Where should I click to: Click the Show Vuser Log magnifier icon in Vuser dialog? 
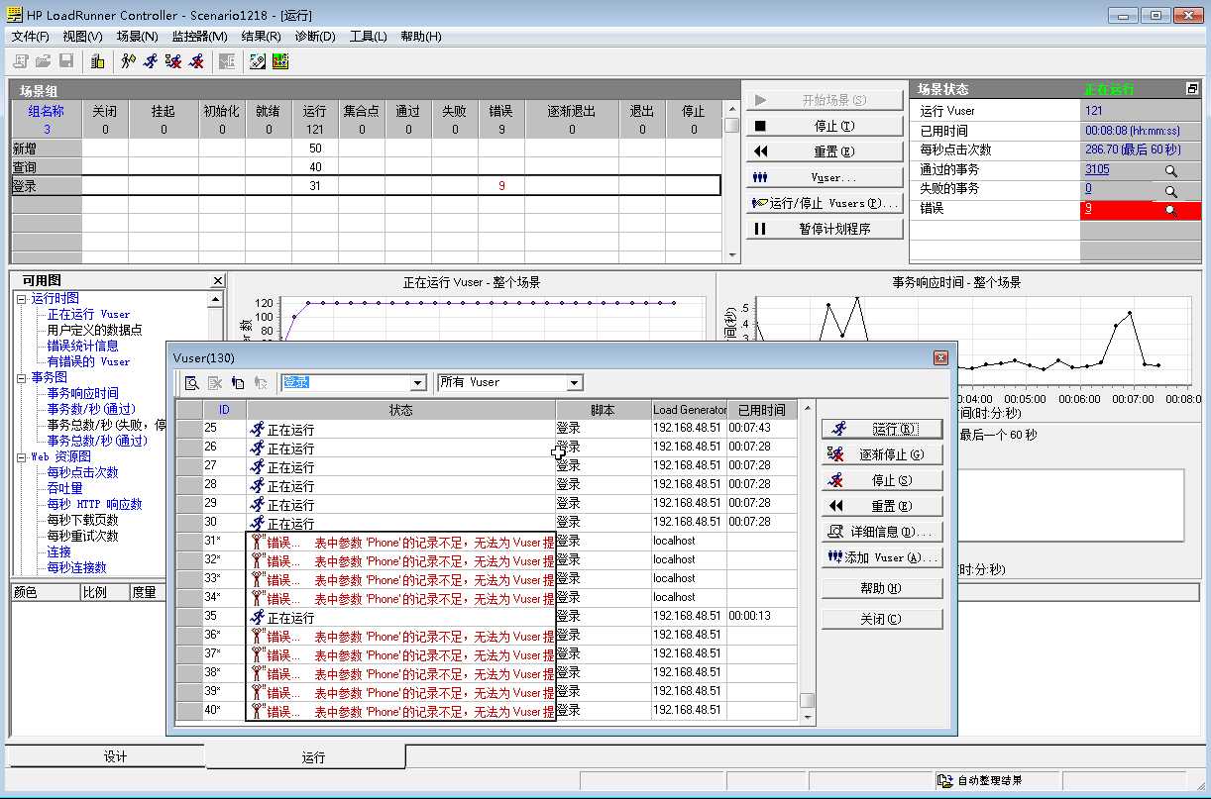pyautogui.click(x=192, y=382)
